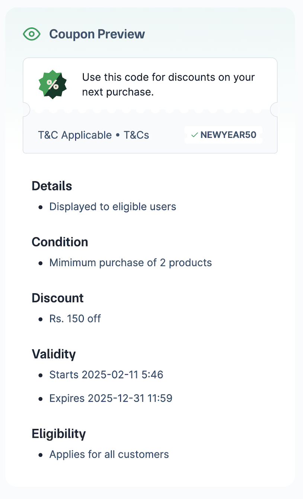The image size is (303, 499).
Task: Click the minimum purchase of 2 products line
Action: pos(131,263)
